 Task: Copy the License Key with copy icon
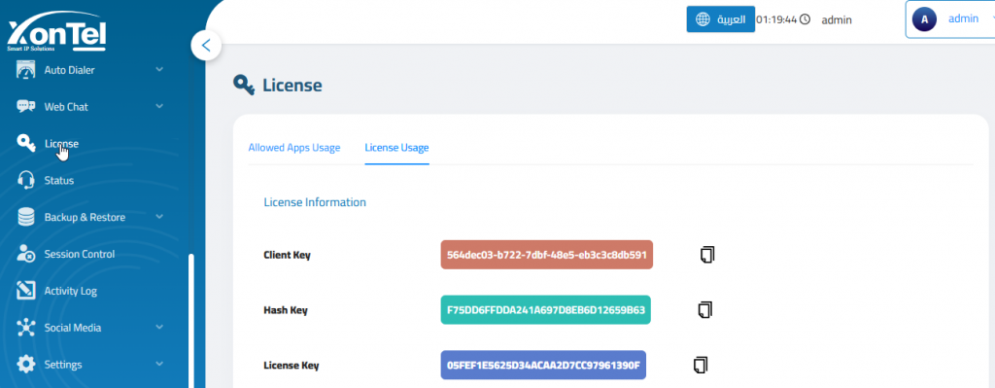(700, 365)
